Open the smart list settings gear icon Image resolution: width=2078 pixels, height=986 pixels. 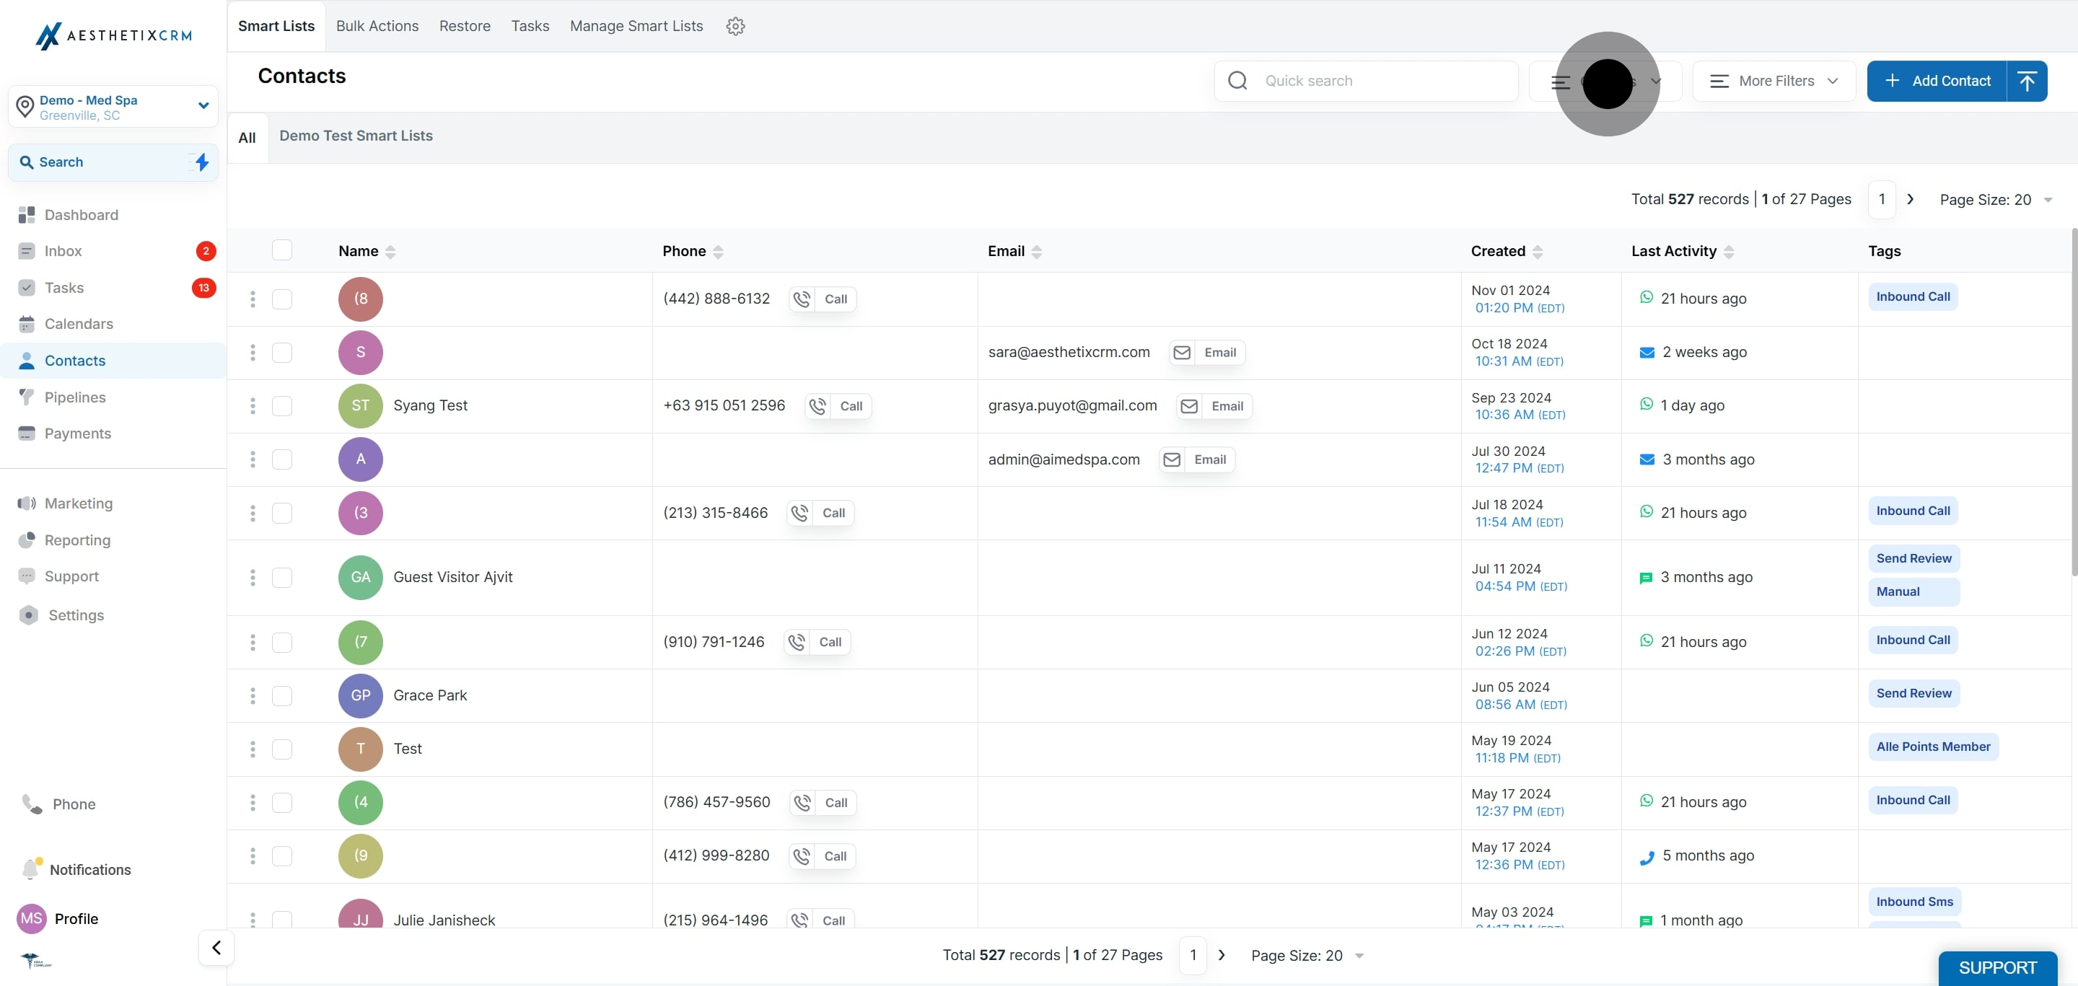[735, 26]
